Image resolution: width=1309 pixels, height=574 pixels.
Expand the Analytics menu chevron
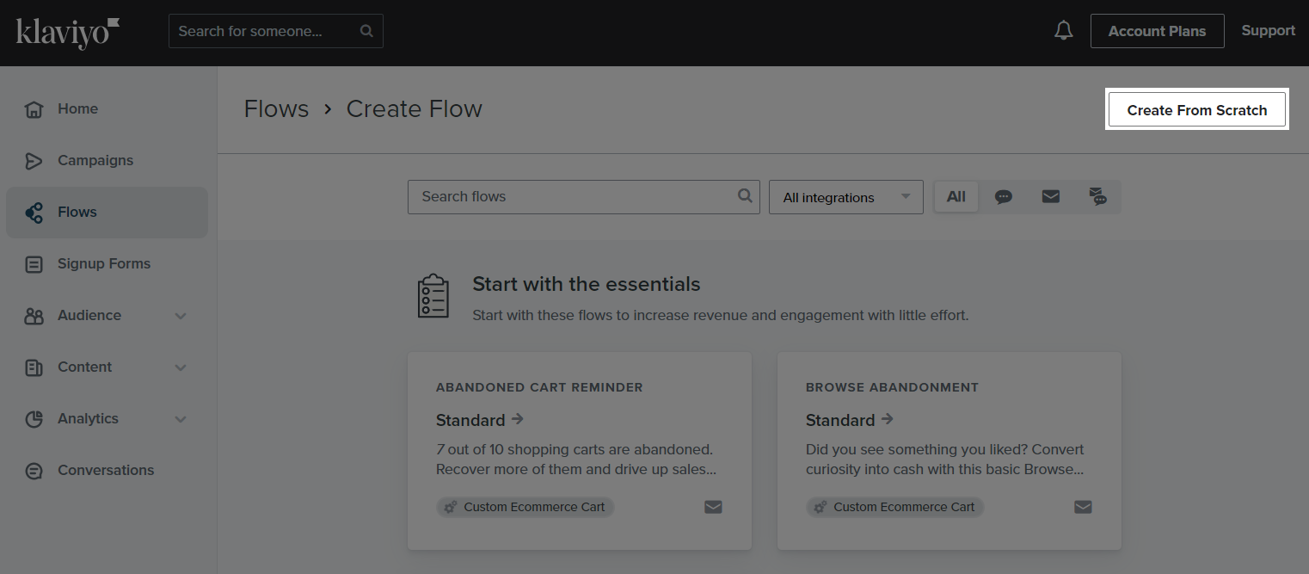[x=181, y=419]
